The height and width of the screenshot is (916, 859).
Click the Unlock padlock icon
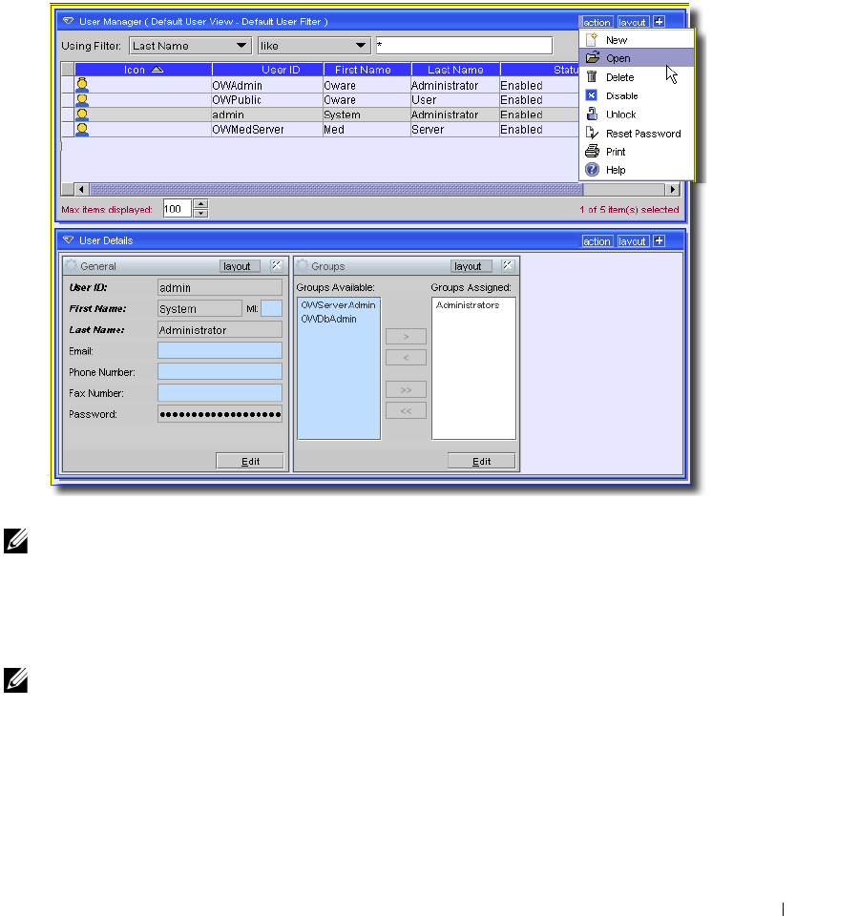[x=592, y=114]
